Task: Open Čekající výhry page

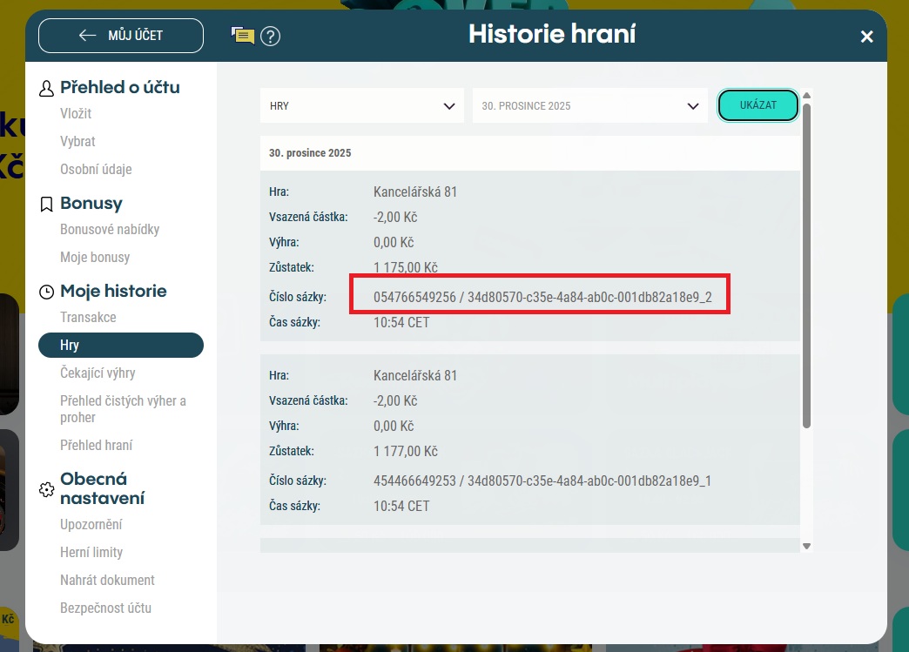Action: (x=98, y=373)
